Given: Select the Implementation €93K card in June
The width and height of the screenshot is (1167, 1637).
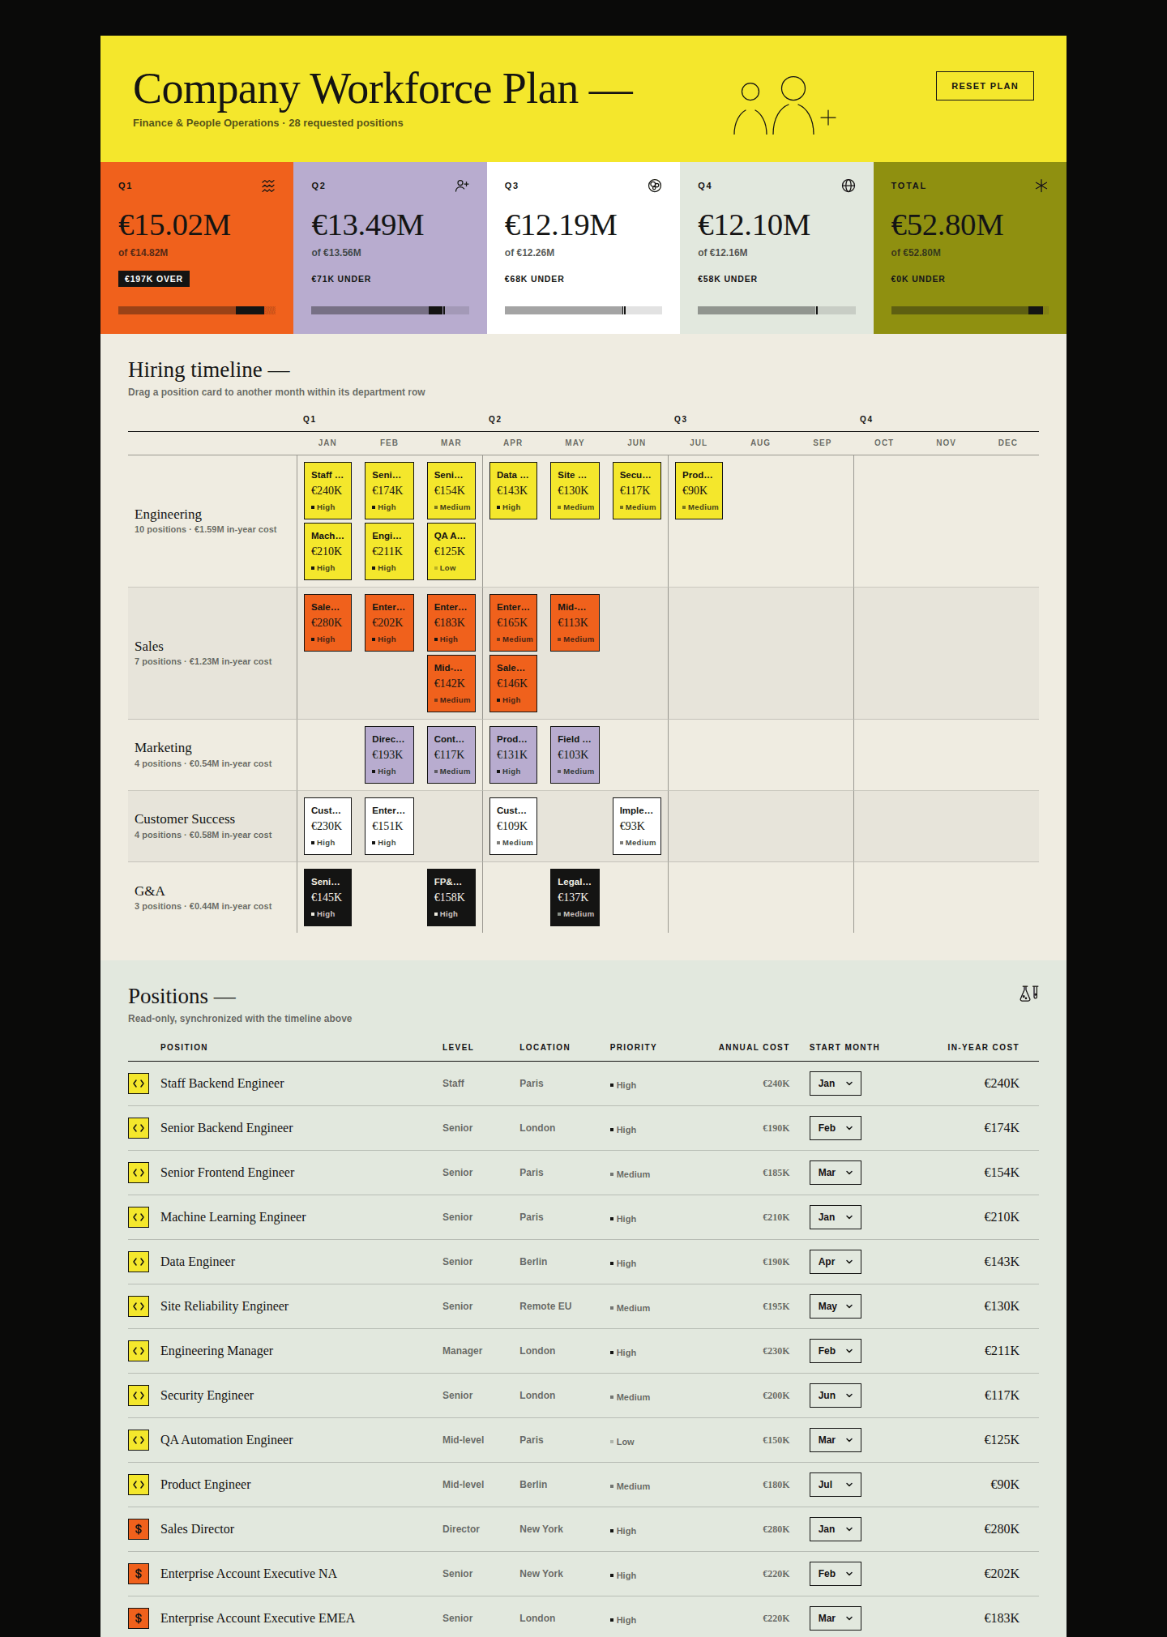Looking at the screenshot, I should tap(637, 826).
